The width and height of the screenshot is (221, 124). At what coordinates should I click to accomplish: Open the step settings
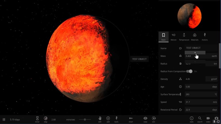45,119
